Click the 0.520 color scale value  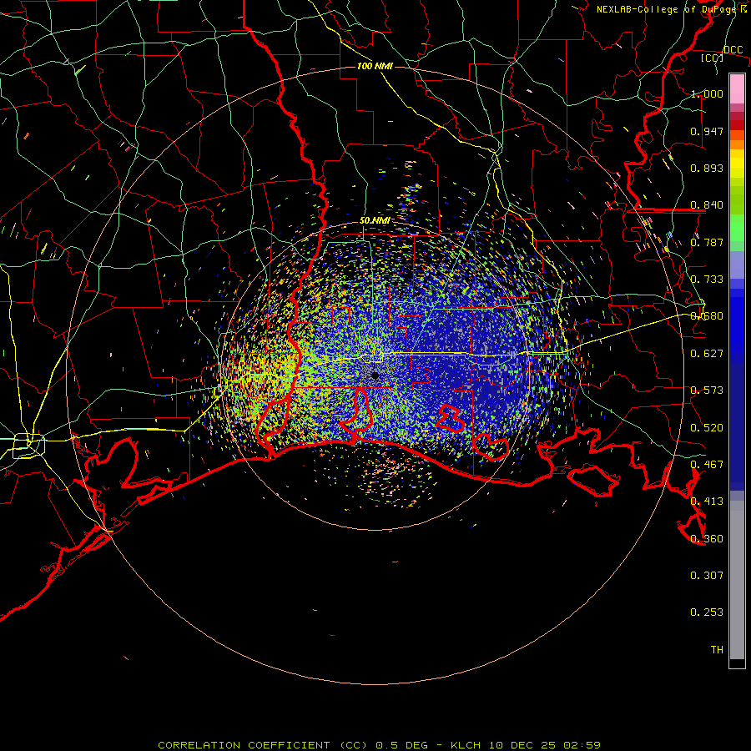pos(707,428)
